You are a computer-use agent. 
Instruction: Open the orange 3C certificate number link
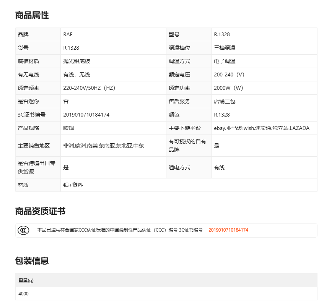(x=228, y=230)
